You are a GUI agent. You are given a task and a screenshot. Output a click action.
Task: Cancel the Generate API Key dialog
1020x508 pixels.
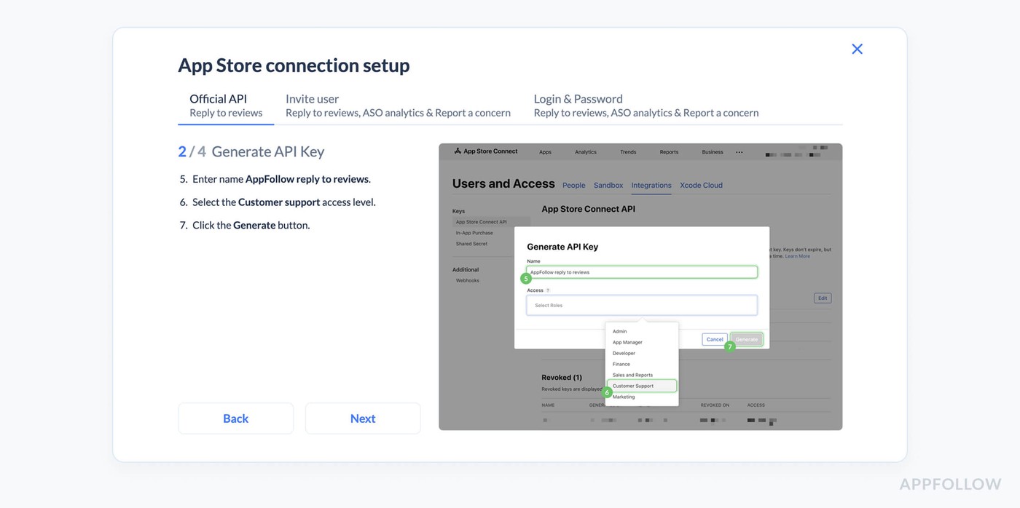(x=715, y=339)
